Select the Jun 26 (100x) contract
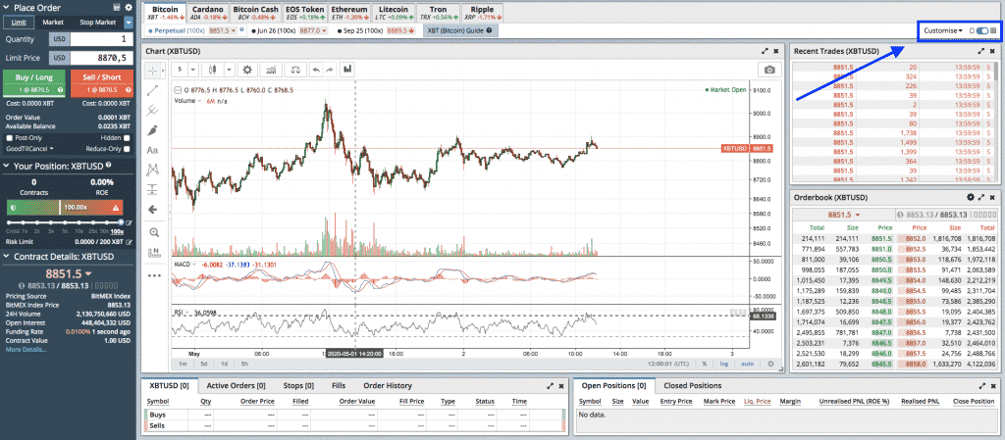1005x440 pixels. tap(291, 30)
